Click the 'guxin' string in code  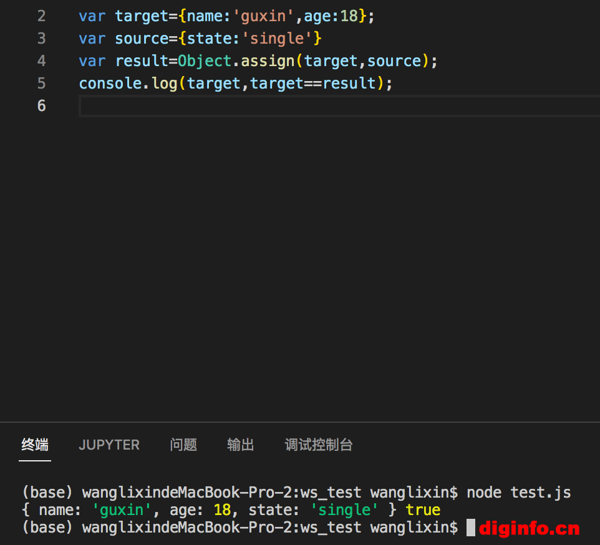263,16
